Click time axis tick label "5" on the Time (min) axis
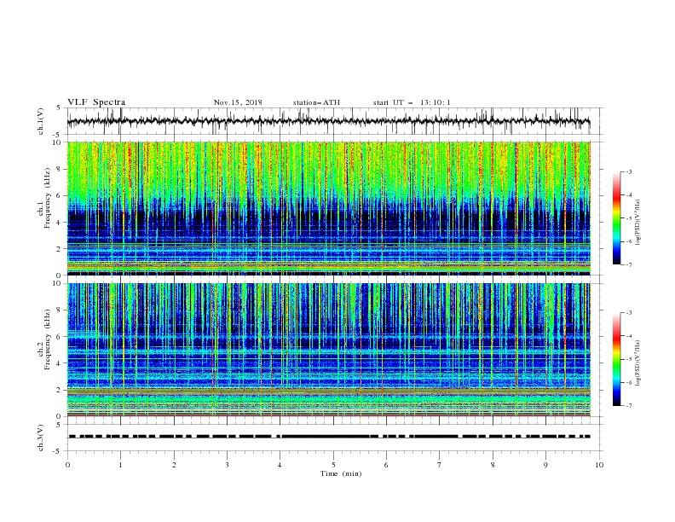 (333, 465)
